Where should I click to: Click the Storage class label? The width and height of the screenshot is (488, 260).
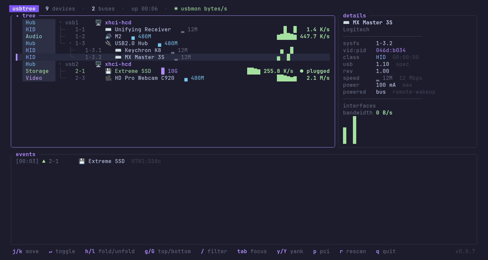(37, 71)
